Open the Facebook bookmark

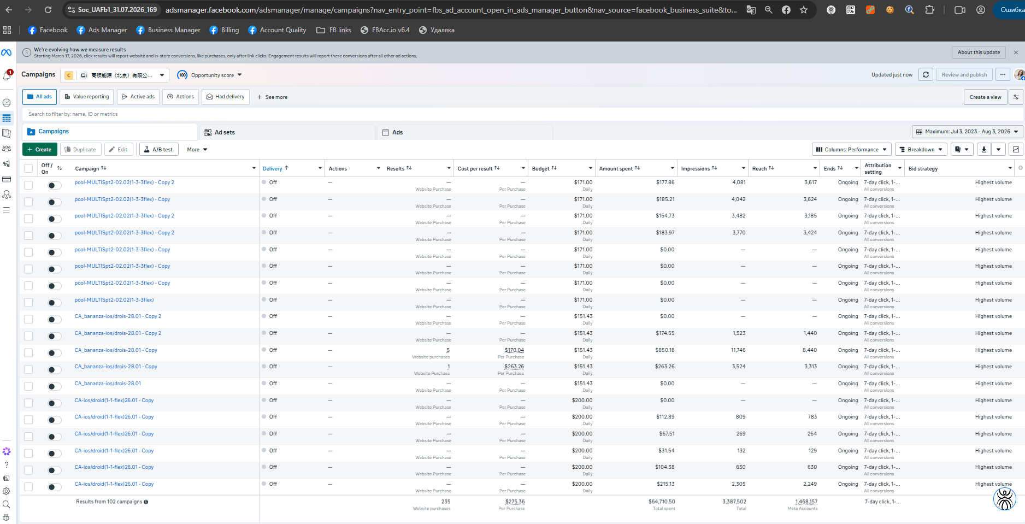(48, 30)
